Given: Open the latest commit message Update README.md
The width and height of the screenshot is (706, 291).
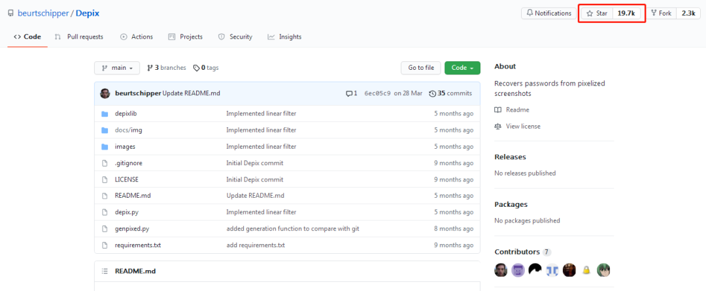Looking at the screenshot, I should click(x=192, y=93).
